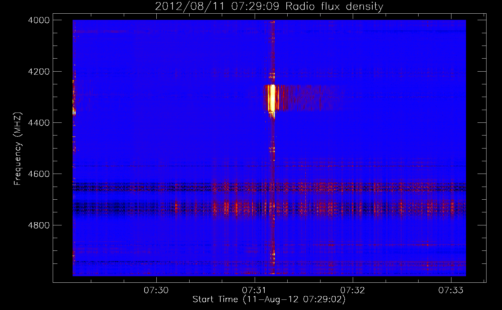
Task: Select the 07:31 time axis label
Action: coord(254,290)
